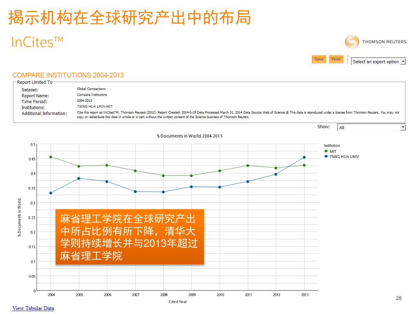
Task: Open the Show 'All' dropdown
Action: [371, 128]
